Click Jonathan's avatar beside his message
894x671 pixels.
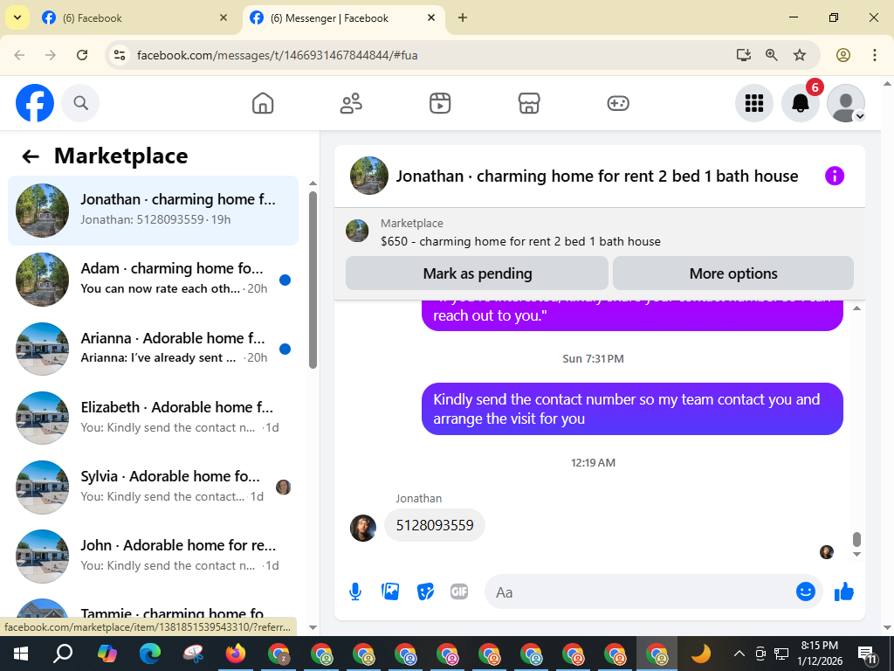click(363, 528)
